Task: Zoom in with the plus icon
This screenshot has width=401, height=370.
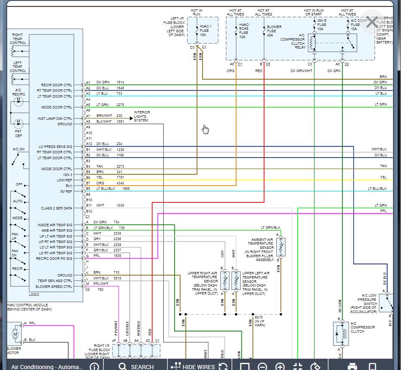Action: (x=280, y=367)
